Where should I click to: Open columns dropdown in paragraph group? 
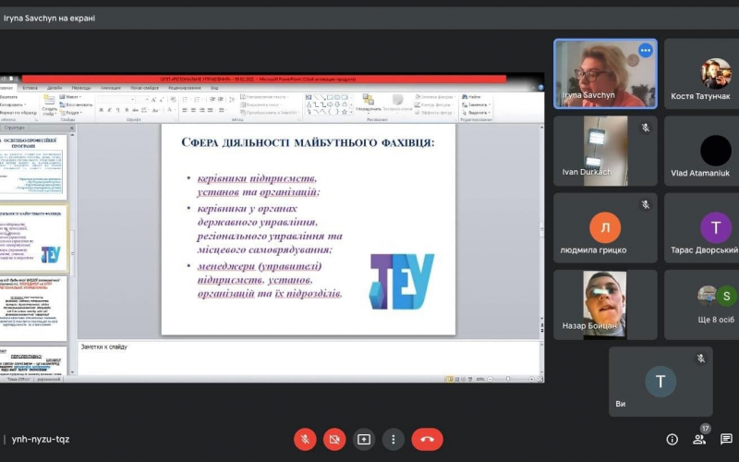(223, 110)
